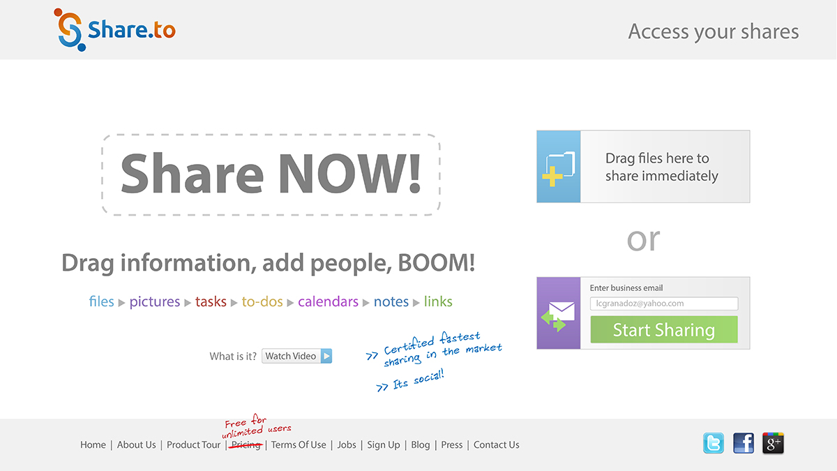Click the Home footer link
Viewport: 837px width, 471px height.
pyautogui.click(x=93, y=444)
